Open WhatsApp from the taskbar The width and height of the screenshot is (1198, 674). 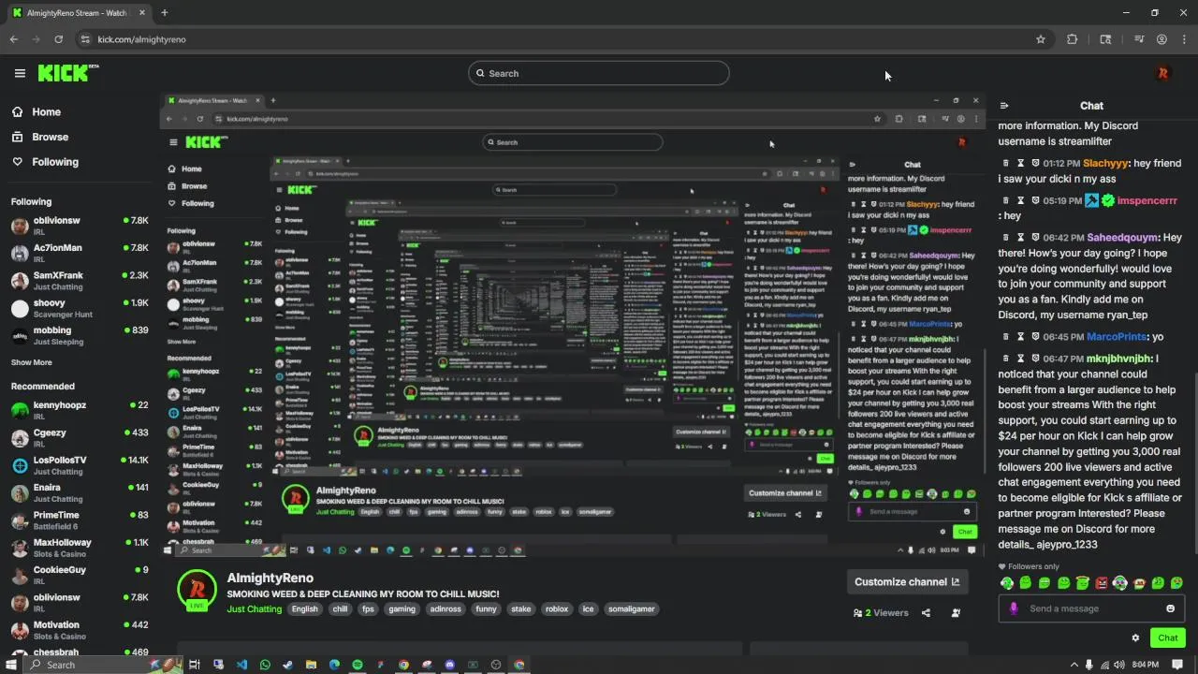[265, 665]
